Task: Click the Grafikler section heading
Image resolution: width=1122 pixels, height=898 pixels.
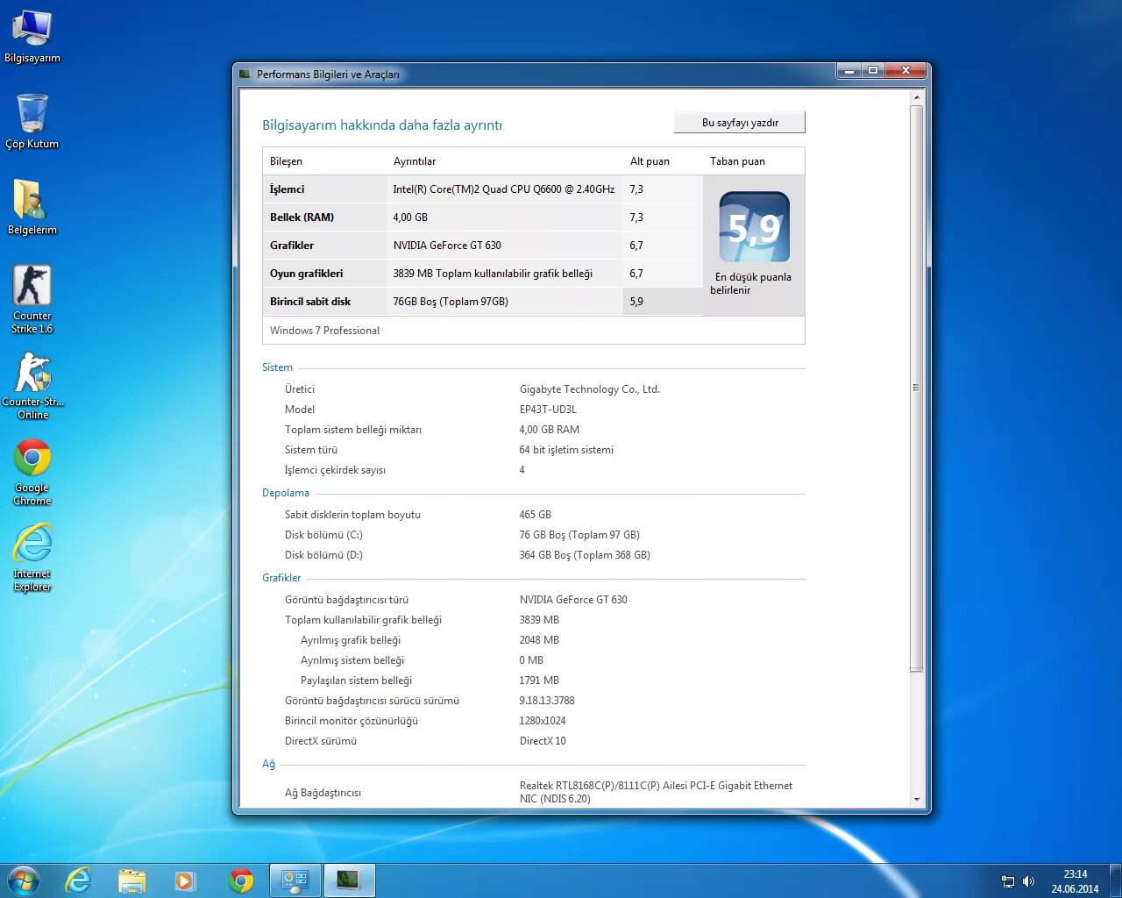Action: (281, 578)
